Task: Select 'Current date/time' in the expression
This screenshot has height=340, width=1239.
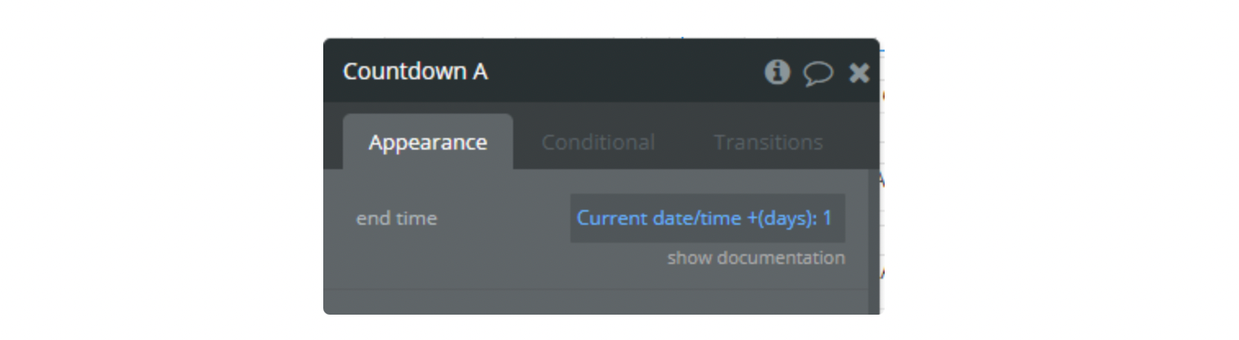Action: pyautogui.click(x=660, y=218)
